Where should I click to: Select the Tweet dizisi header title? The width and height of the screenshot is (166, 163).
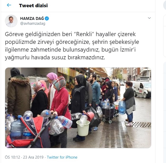[x=33, y=5]
